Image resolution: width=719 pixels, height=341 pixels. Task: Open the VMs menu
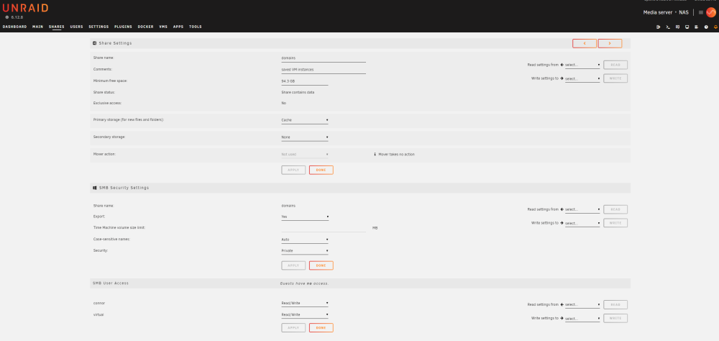(x=163, y=27)
